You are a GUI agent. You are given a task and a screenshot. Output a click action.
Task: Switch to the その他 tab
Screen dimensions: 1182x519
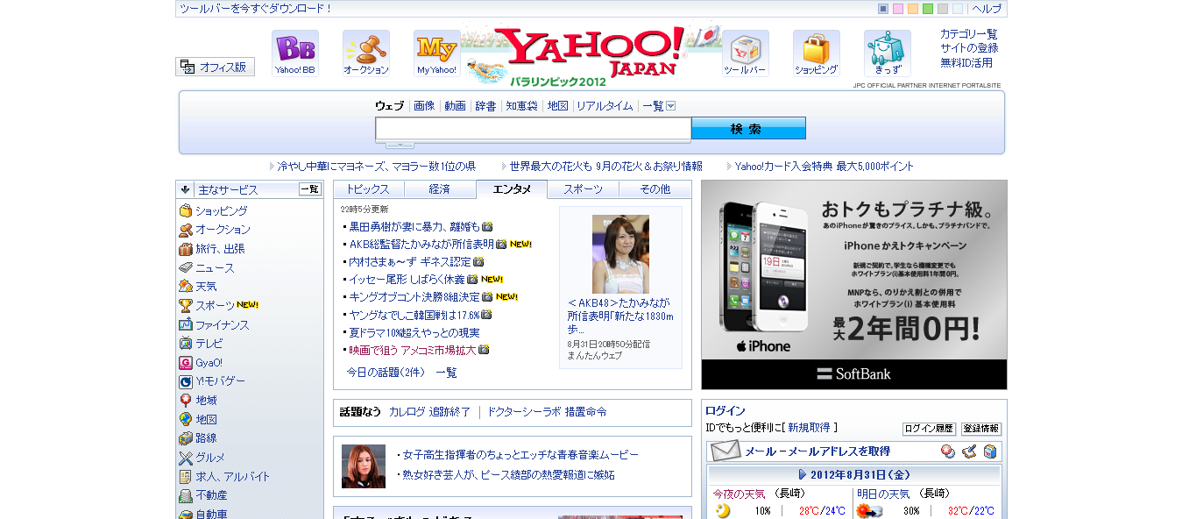click(655, 189)
